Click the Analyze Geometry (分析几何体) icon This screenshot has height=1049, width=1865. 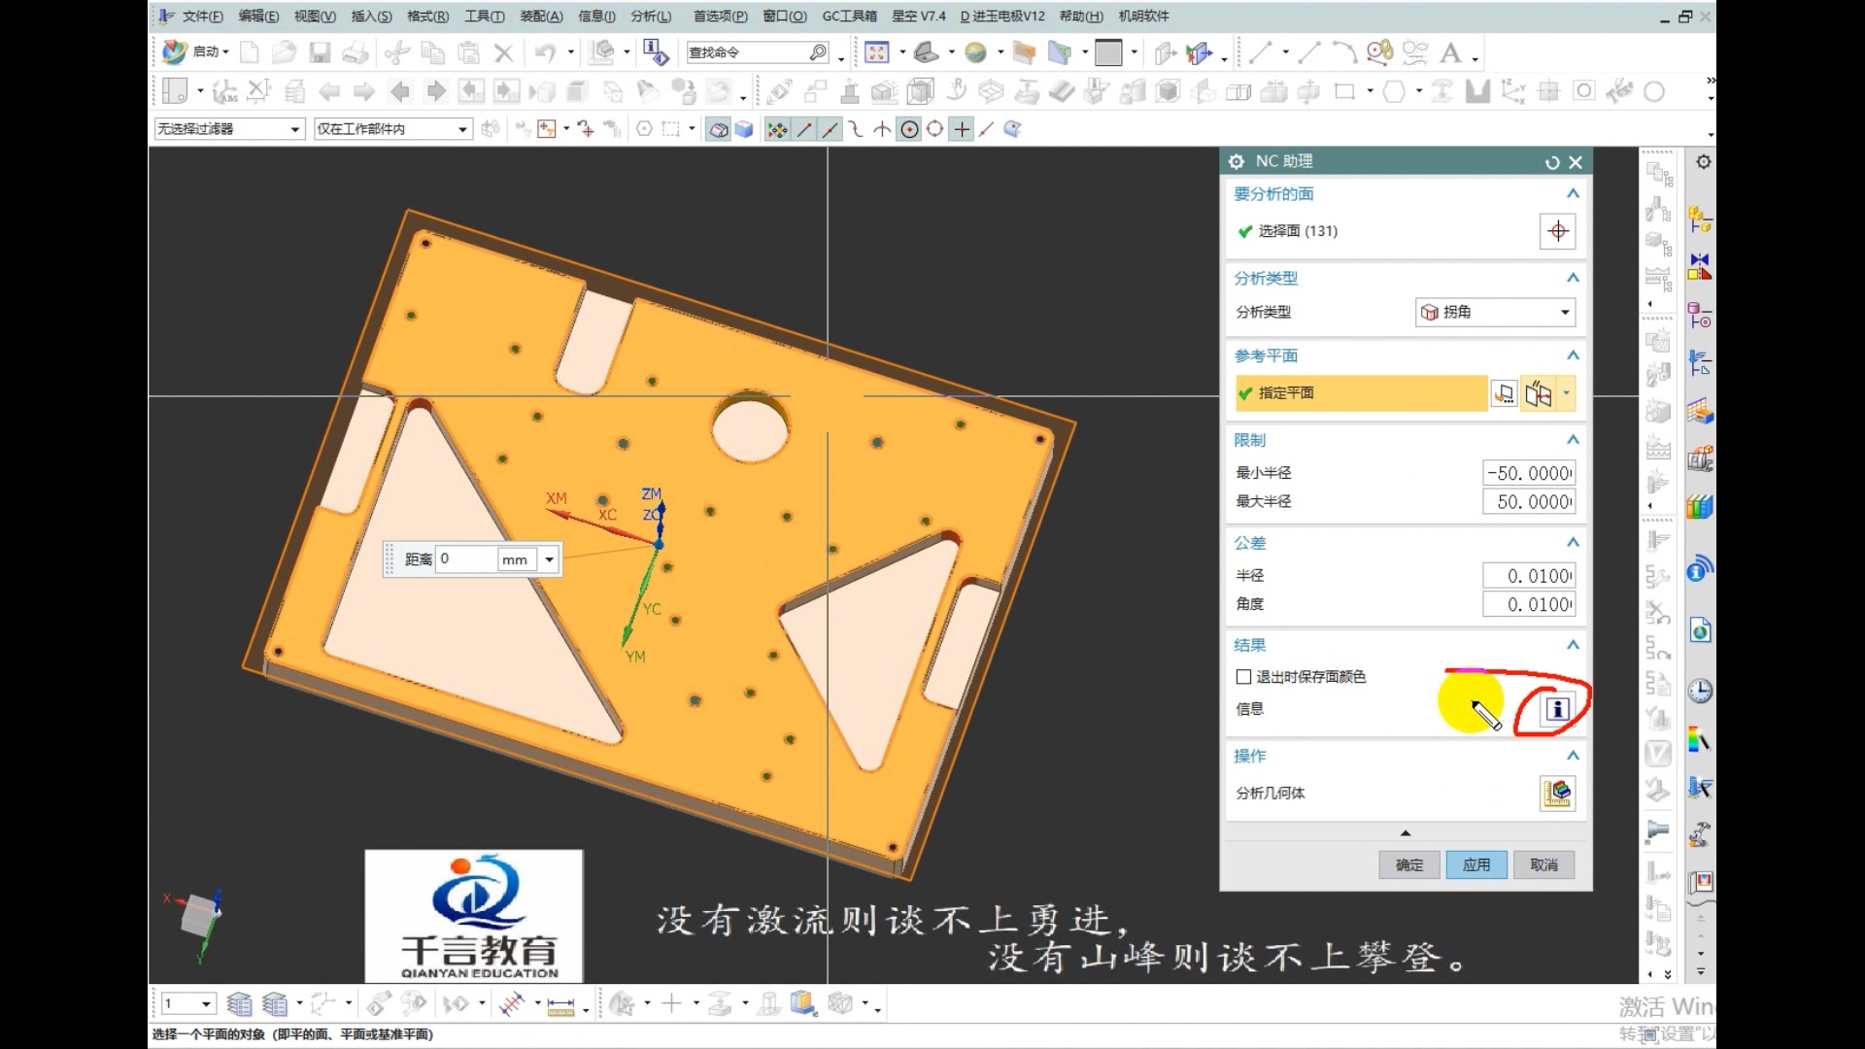pos(1557,793)
